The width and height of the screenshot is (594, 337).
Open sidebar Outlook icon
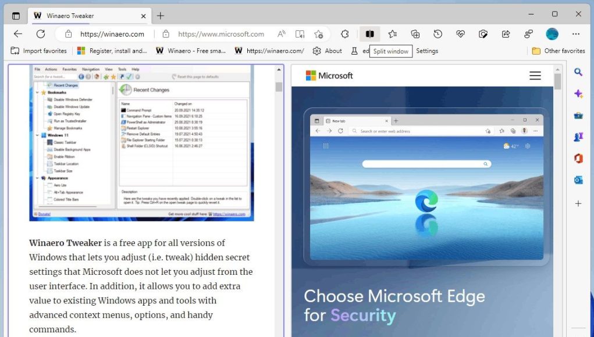[x=578, y=181]
